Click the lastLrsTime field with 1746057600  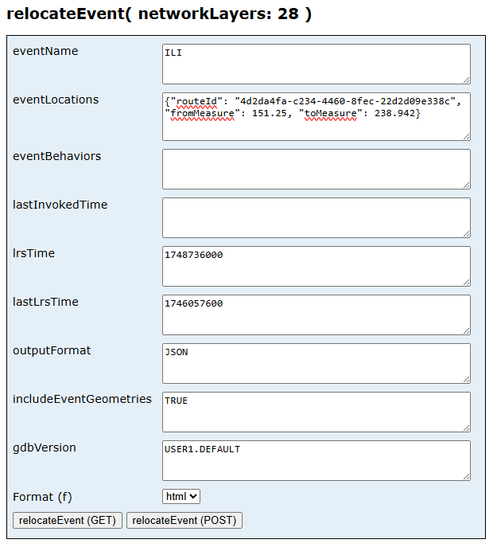316,315
